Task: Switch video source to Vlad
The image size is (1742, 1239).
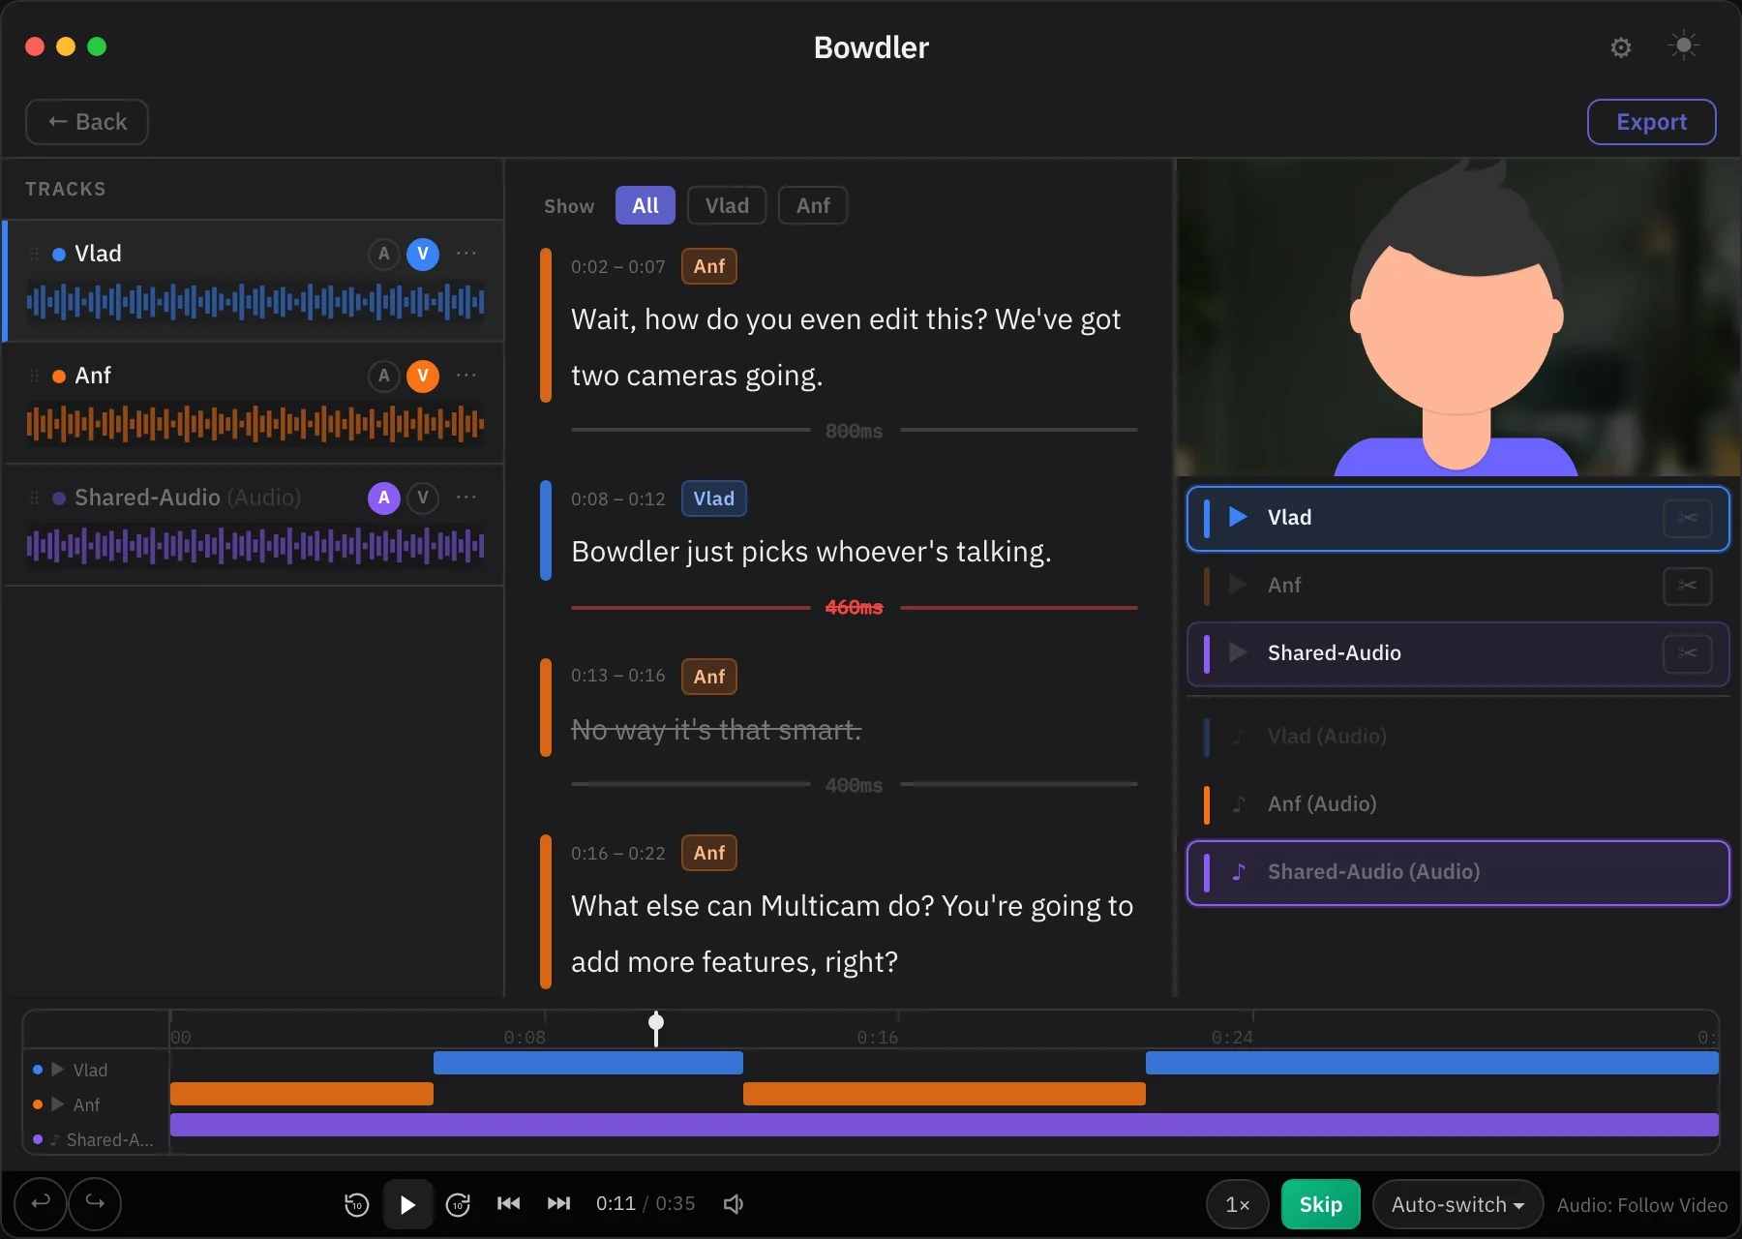Action: click(x=1457, y=518)
